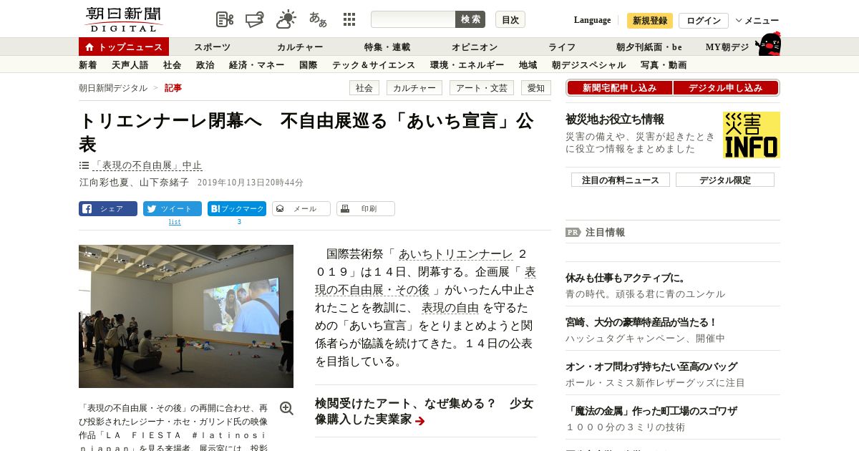Open the 特集・連載 tab
Image resolution: width=859 pixels, height=451 pixels.
click(387, 47)
